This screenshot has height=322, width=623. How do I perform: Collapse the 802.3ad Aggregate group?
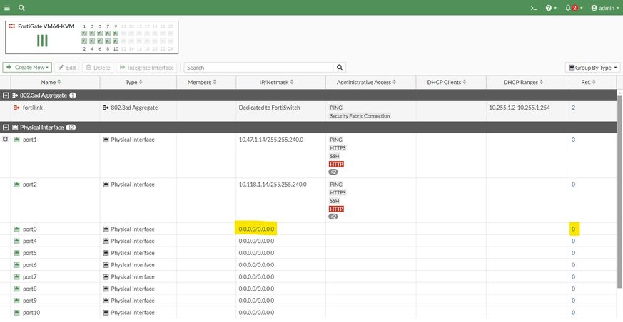coord(6,95)
